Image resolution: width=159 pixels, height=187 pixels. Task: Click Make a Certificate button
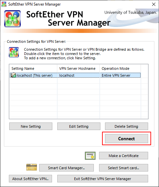(x=123, y=156)
